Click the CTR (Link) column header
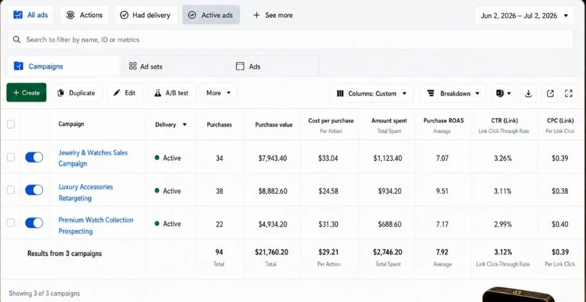Screen dimensions: 586x302 coord(505,120)
